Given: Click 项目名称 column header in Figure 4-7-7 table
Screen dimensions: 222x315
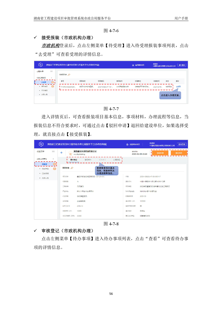Looking at the screenshot, I should (x=82, y=81).
